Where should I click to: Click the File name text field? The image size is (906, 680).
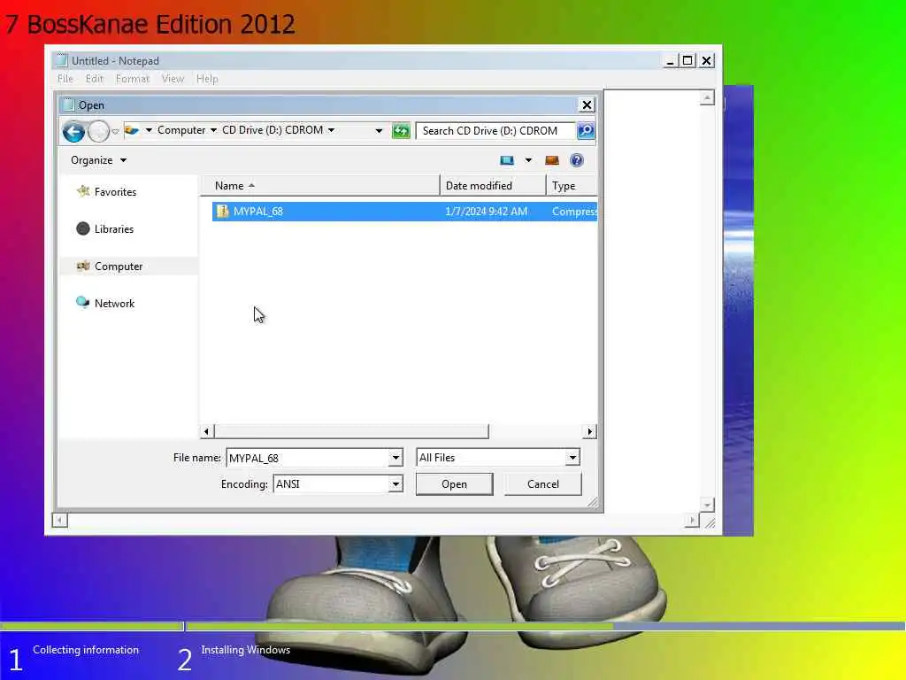click(307, 458)
